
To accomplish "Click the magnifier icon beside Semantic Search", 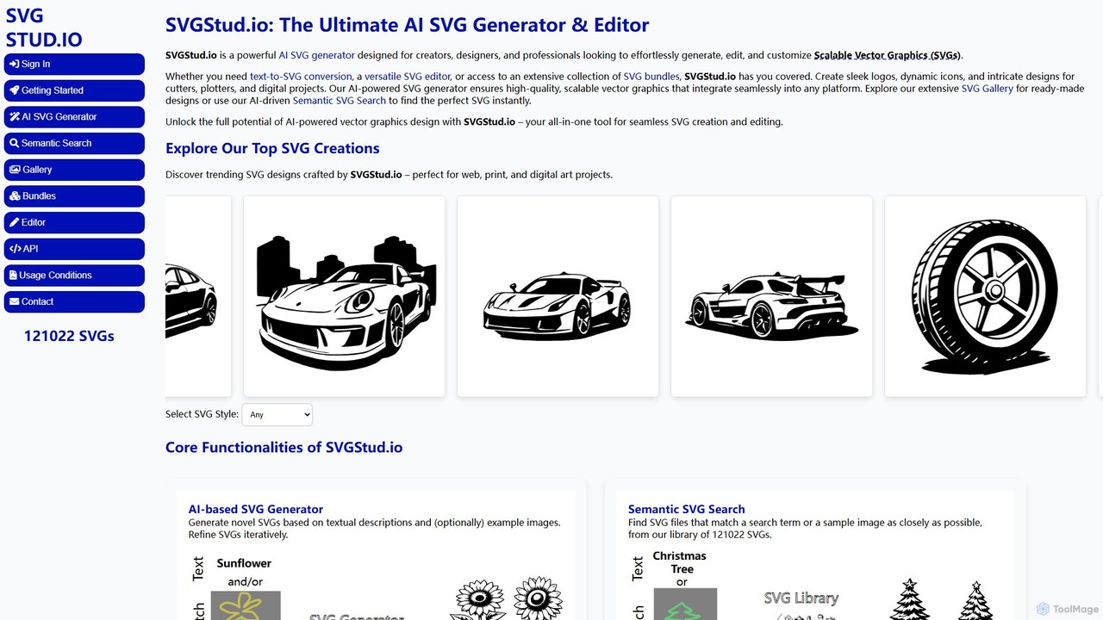I will tap(15, 143).
